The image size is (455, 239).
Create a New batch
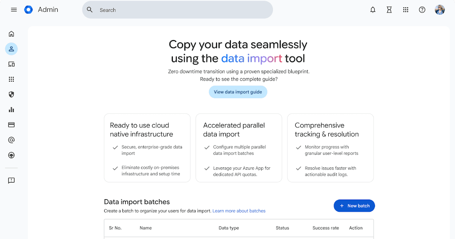pos(354,206)
